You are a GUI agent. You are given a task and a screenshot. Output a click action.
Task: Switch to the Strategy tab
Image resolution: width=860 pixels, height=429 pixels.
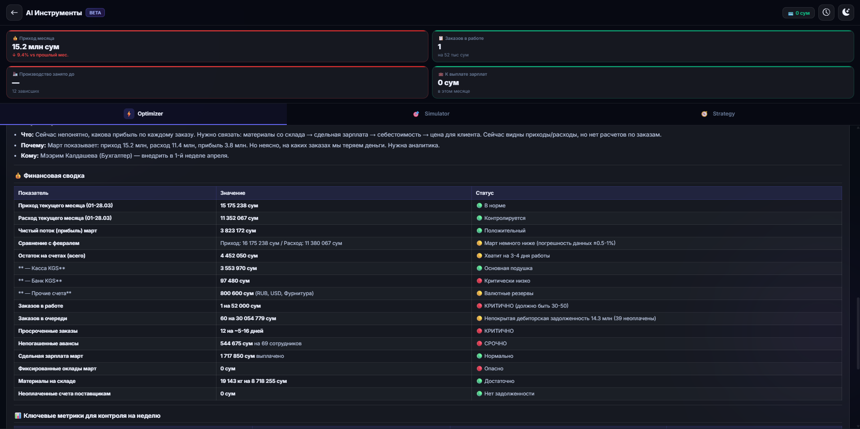pos(717,114)
